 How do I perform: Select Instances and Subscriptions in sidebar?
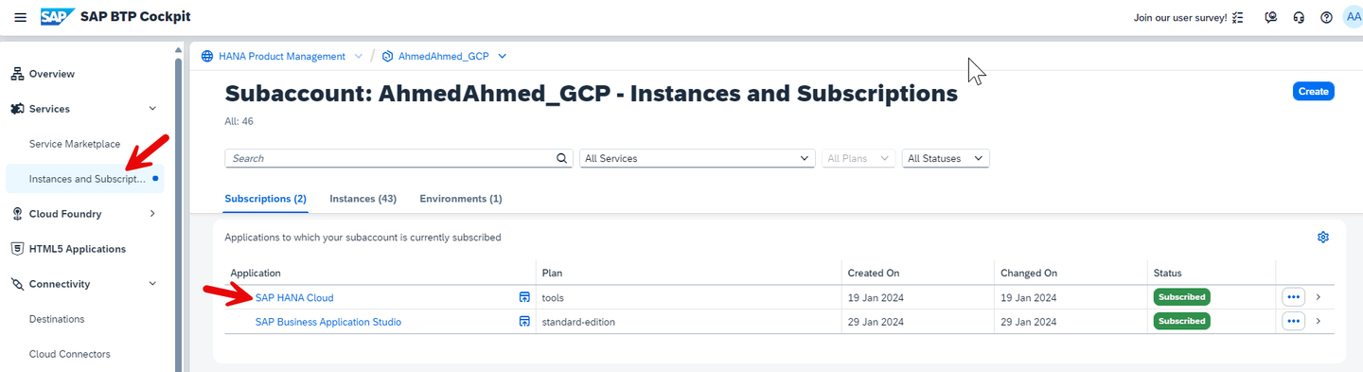[85, 179]
